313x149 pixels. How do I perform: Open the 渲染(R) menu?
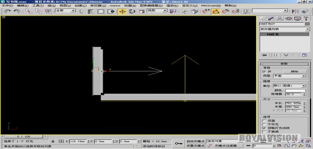pos(173,6)
